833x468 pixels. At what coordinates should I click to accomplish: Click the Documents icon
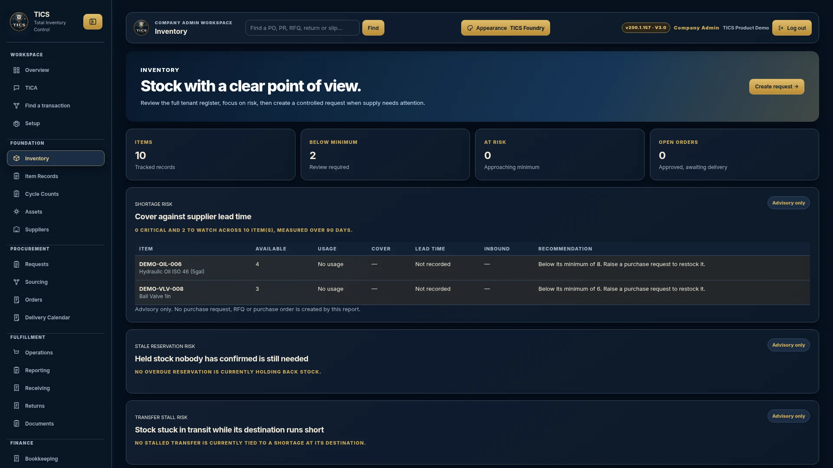[16, 424]
